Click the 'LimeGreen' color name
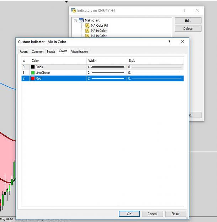This screenshot has width=217, height=222. tap(43, 72)
